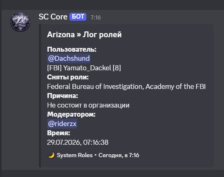Viewport: 224px width, 177px height.
Task: Click the crescent moon footer icon
Action: tap(51, 155)
